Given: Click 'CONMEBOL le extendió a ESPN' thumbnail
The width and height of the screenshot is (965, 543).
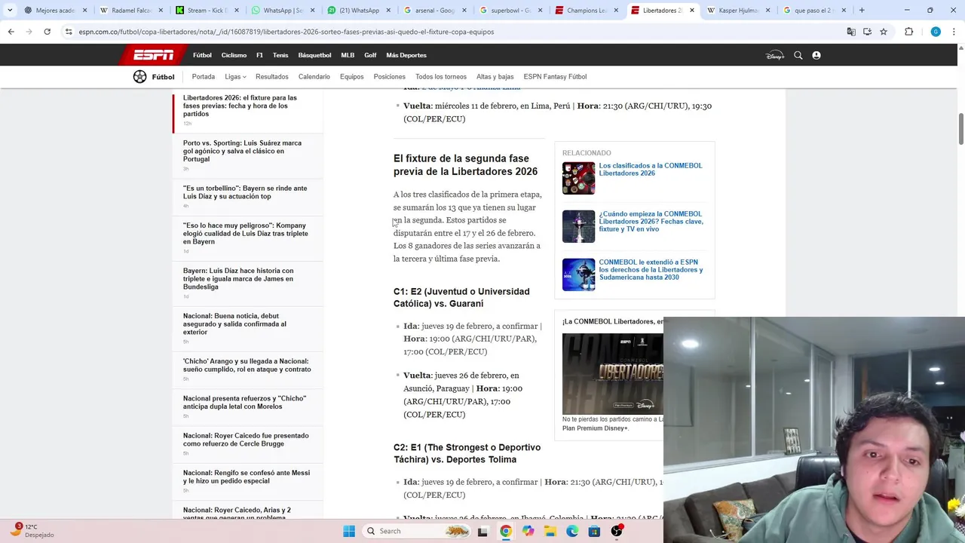Looking at the screenshot, I should click(578, 275).
